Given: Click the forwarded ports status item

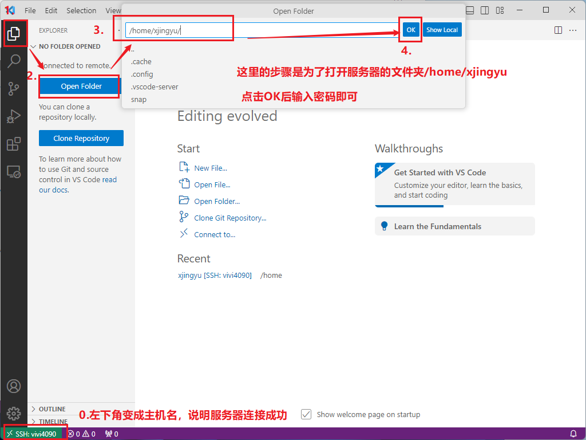Looking at the screenshot, I should coord(112,434).
